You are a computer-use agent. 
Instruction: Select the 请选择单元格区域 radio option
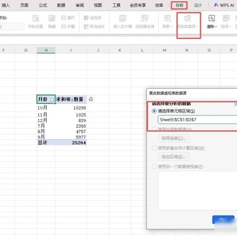point(154,111)
